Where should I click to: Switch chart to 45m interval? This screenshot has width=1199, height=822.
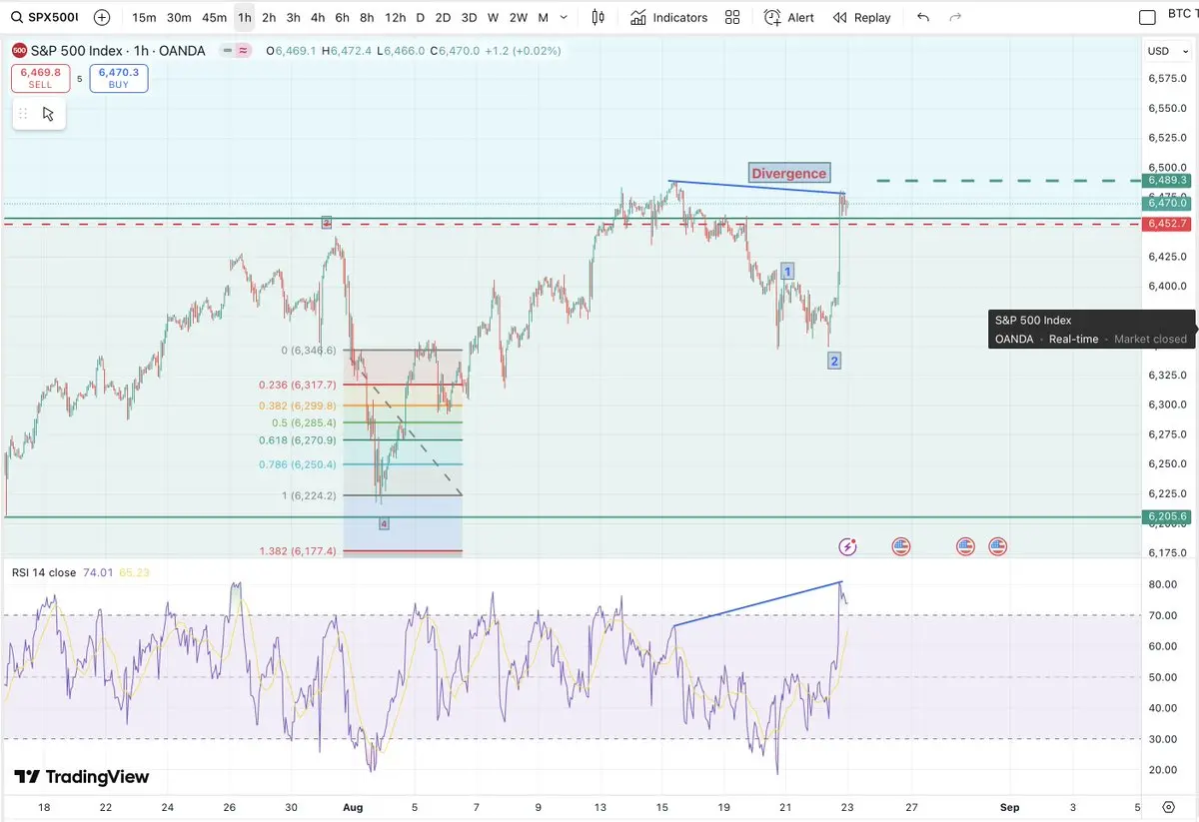coord(214,17)
